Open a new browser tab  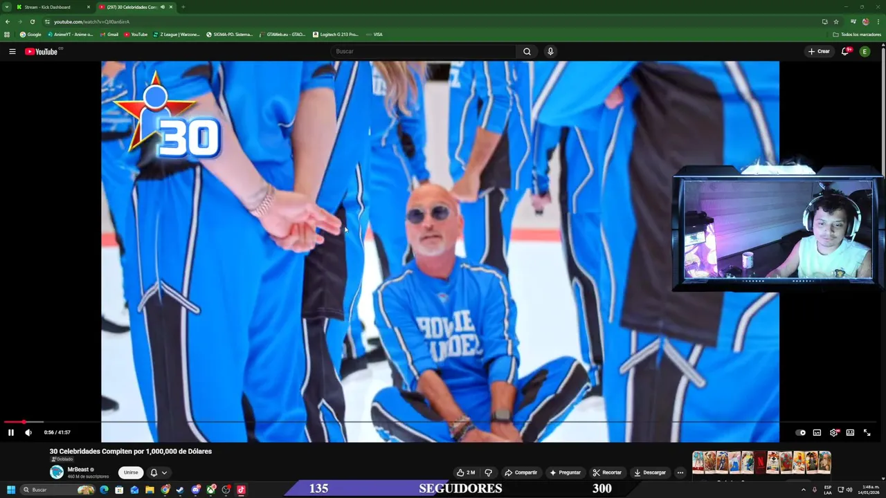pos(183,7)
